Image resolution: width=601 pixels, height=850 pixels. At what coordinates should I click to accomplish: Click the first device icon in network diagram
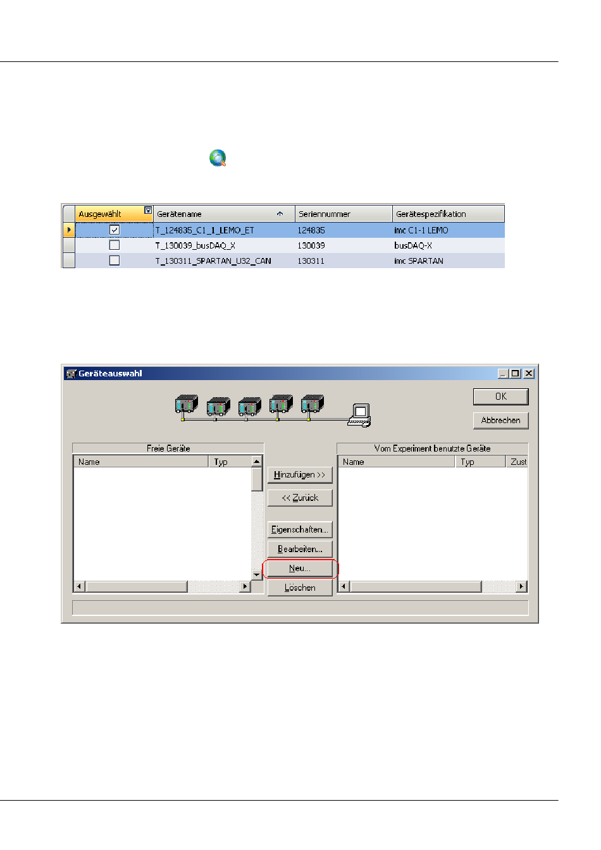pos(186,405)
